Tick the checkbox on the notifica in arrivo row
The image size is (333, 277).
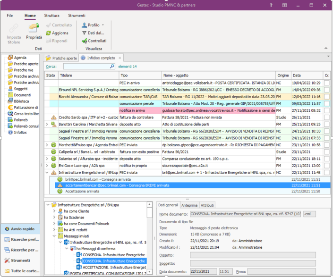coord(327,110)
